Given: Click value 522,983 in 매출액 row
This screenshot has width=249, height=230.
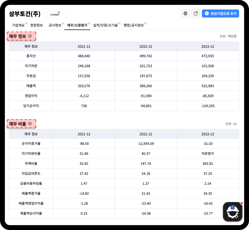Looking at the screenshot, I should (x=208, y=86).
